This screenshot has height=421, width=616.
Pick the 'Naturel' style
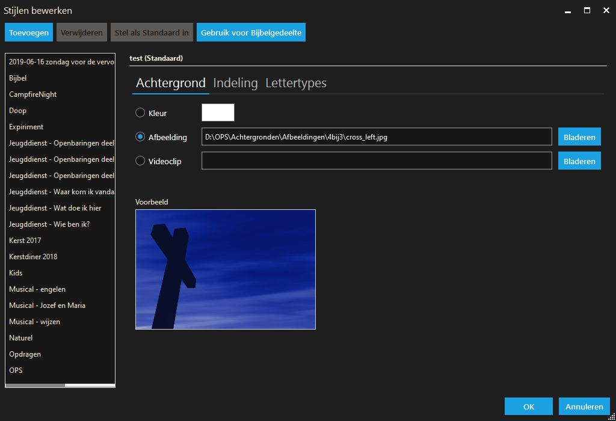[60, 338]
